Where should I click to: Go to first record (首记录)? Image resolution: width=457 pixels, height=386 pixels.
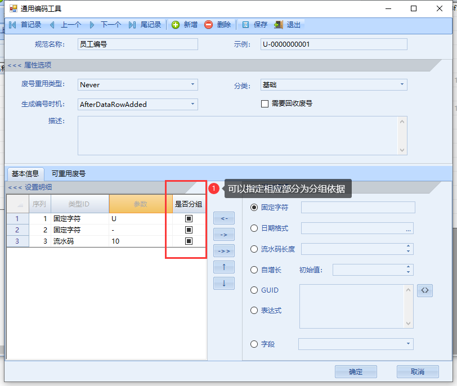[25, 25]
